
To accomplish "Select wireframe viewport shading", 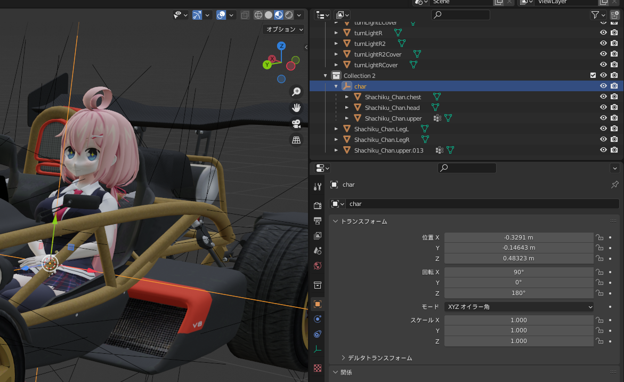I will point(258,15).
